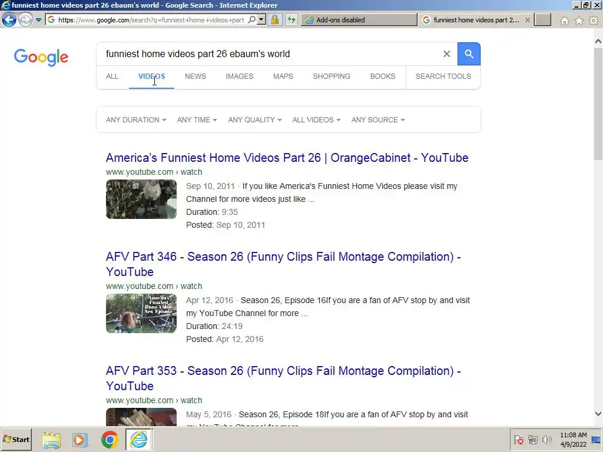Open the AFV Part 353 Season 26 link
The width and height of the screenshot is (603, 452).
[283, 378]
